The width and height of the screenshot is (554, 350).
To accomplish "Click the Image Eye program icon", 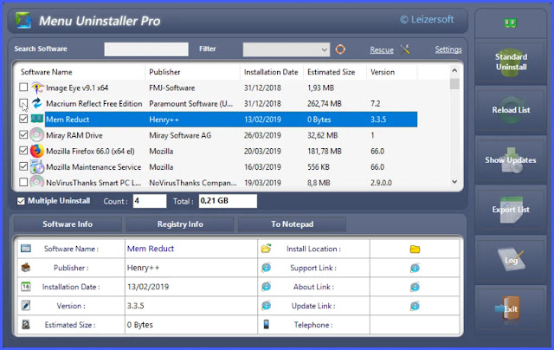I will (36, 87).
